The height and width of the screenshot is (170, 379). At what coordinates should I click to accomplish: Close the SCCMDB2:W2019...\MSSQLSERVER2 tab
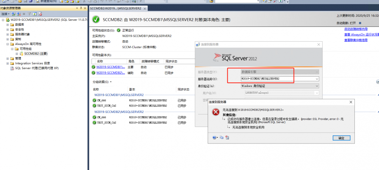pyautogui.click(x=145, y=8)
